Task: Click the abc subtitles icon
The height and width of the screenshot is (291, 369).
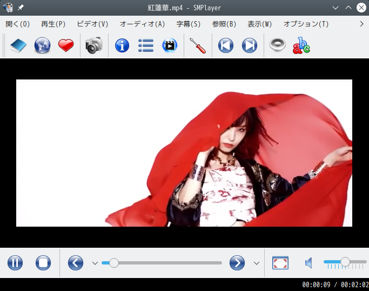Action: point(301,45)
